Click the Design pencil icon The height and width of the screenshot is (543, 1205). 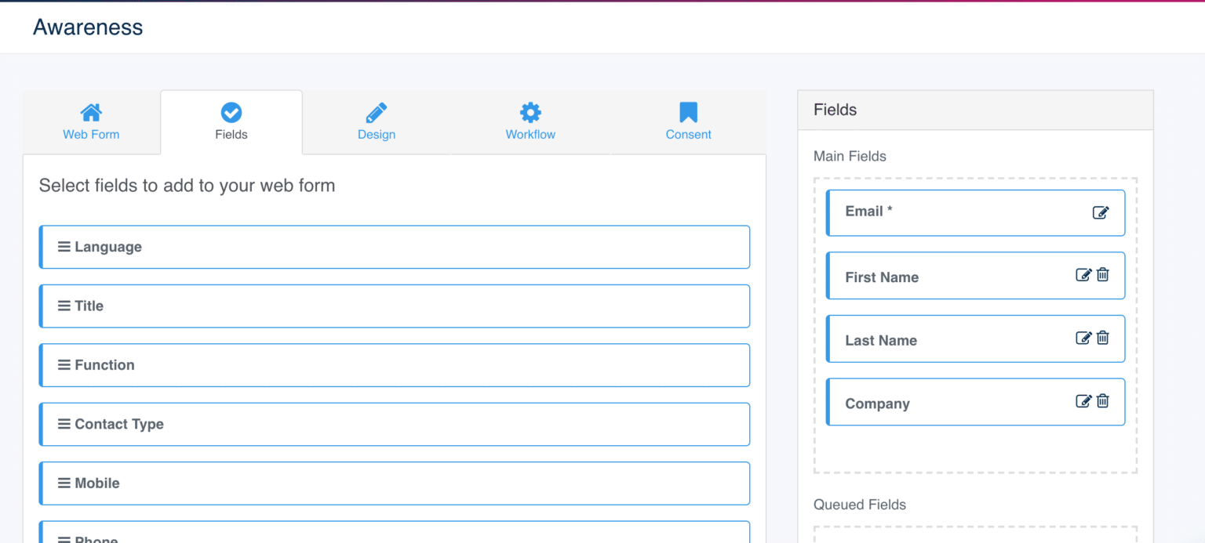click(376, 111)
